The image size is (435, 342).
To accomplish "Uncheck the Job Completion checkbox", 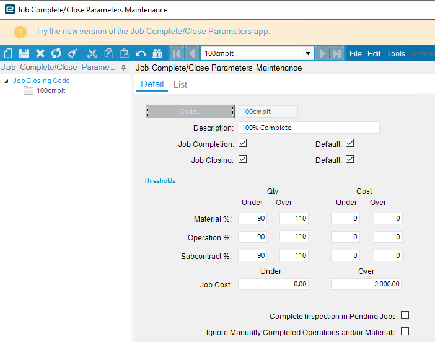I will click(243, 144).
